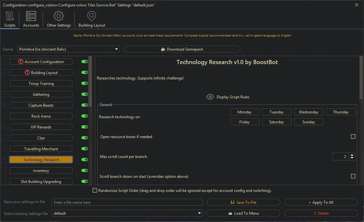Click the Save To File button
The height and width of the screenshot is (222, 364).
coord(244,202)
